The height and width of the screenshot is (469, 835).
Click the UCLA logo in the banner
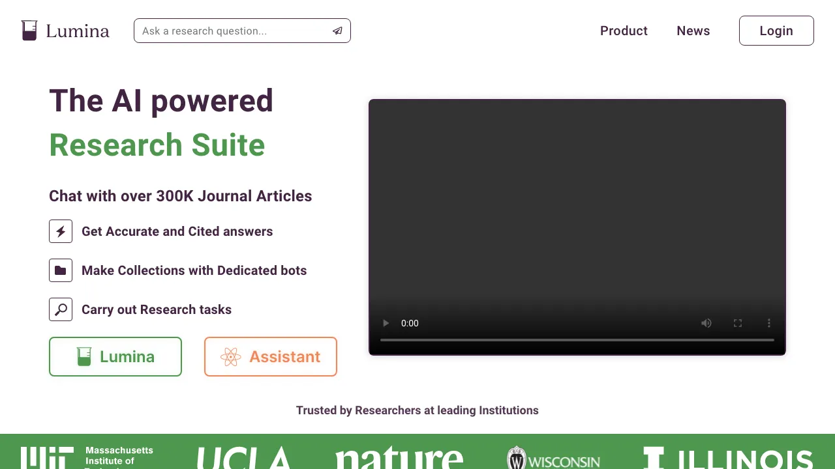pos(243,458)
